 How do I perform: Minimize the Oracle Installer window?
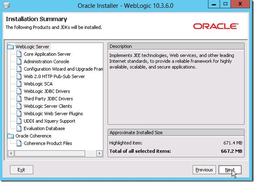214,4
